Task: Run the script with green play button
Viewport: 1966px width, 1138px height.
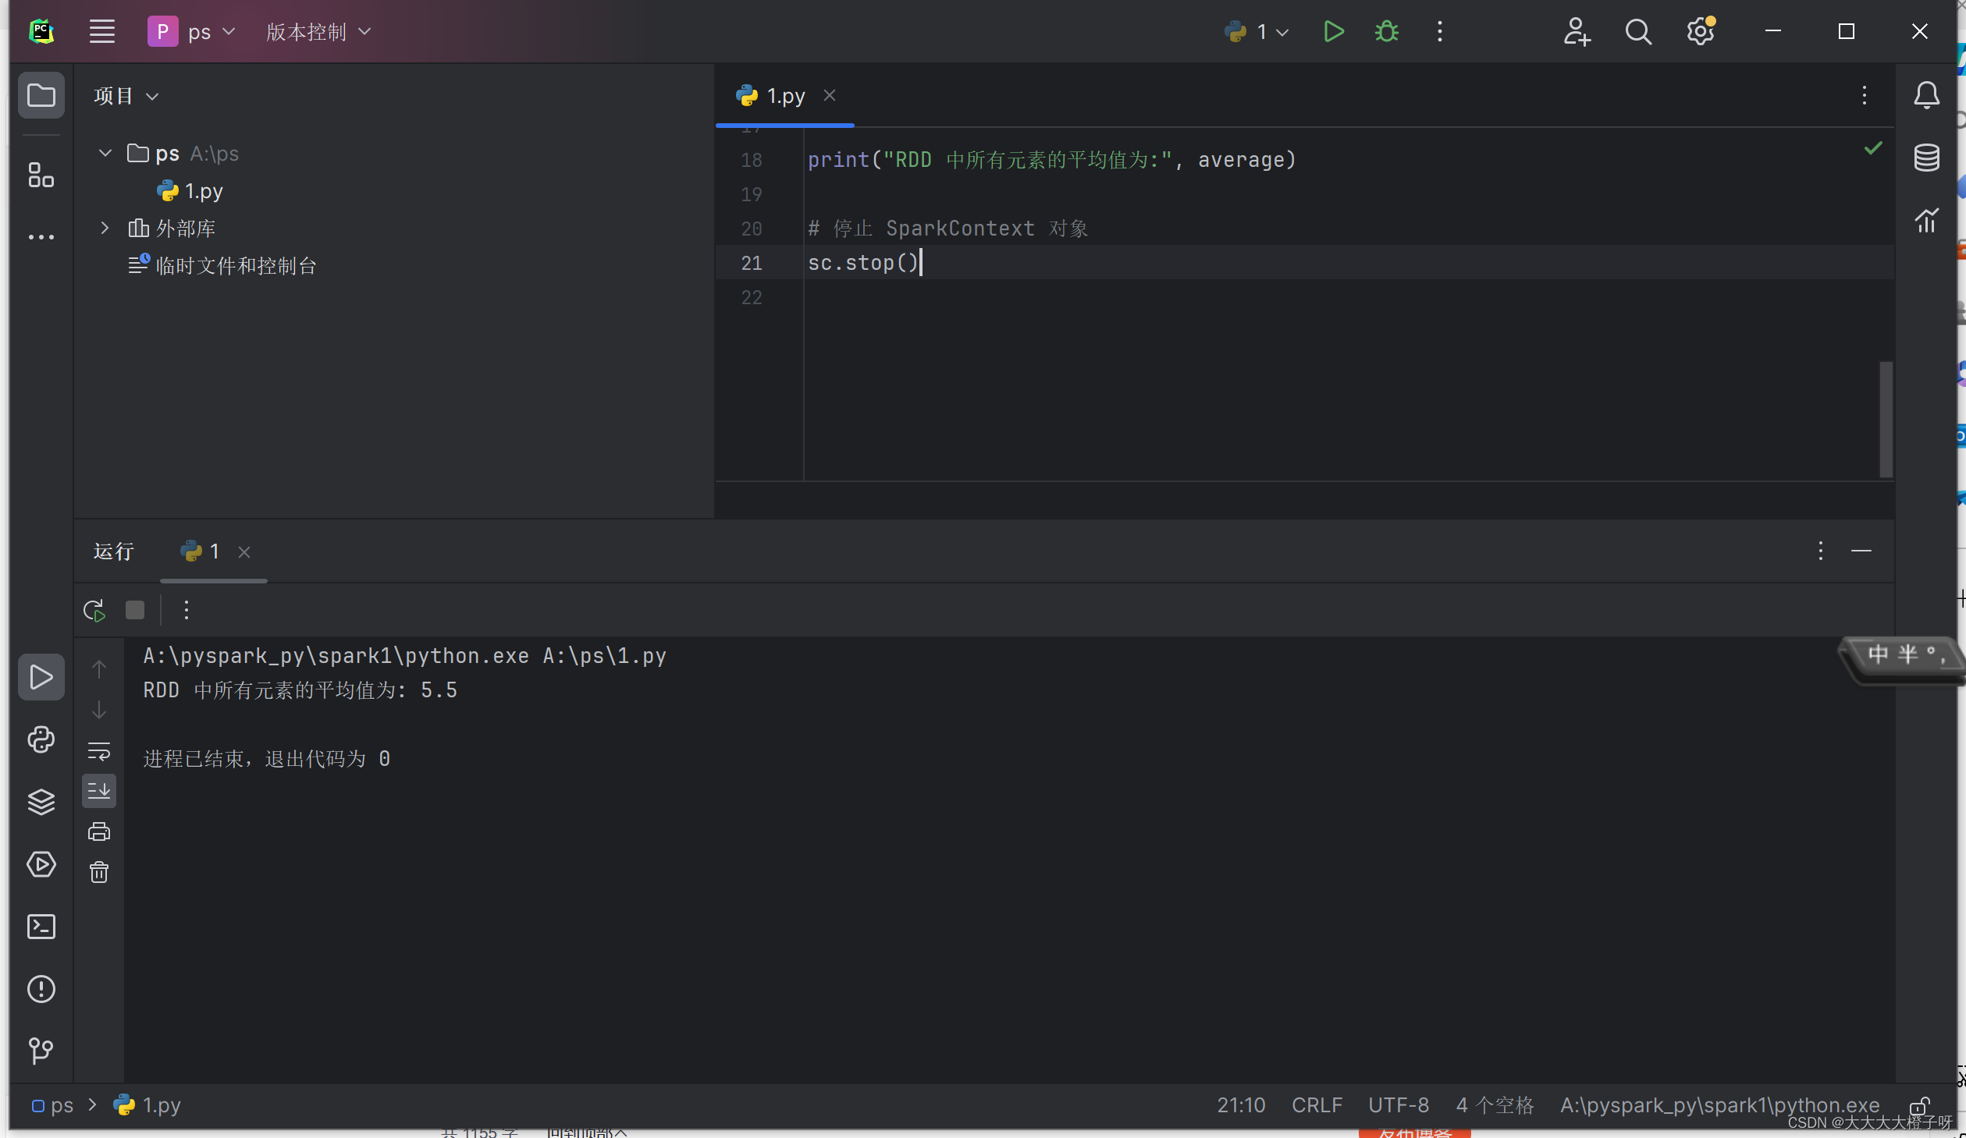Action: pyautogui.click(x=1334, y=32)
